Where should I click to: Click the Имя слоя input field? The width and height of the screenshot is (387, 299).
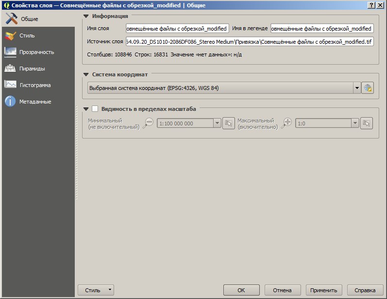point(177,29)
